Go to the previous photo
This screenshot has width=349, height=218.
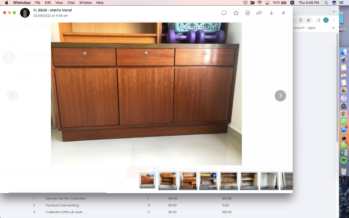pyautogui.click(x=12, y=96)
